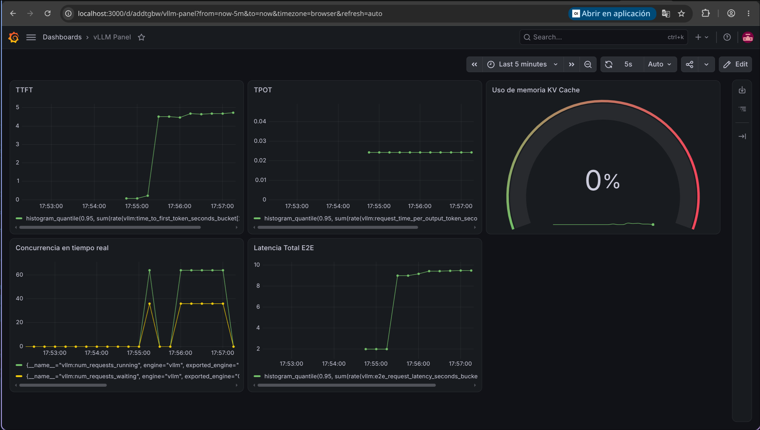Click the Abrir en aplicación button
Image resolution: width=760 pixels, height=430 pixels.
(x=612, y=14)
